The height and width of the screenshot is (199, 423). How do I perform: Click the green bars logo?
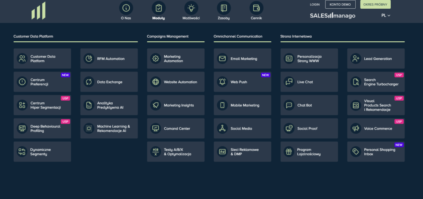(38, 11)
